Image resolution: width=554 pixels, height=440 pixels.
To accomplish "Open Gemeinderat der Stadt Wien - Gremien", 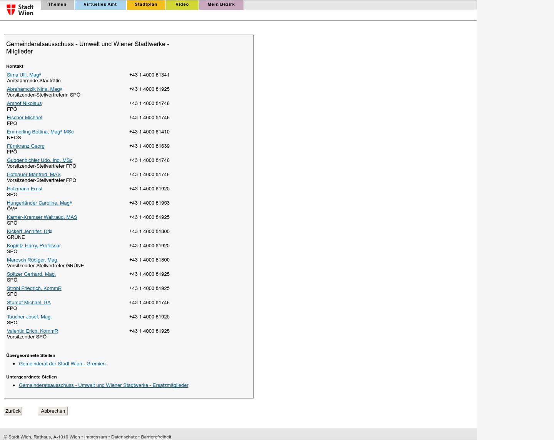I will pyautogui.click(x=62, y=364).
